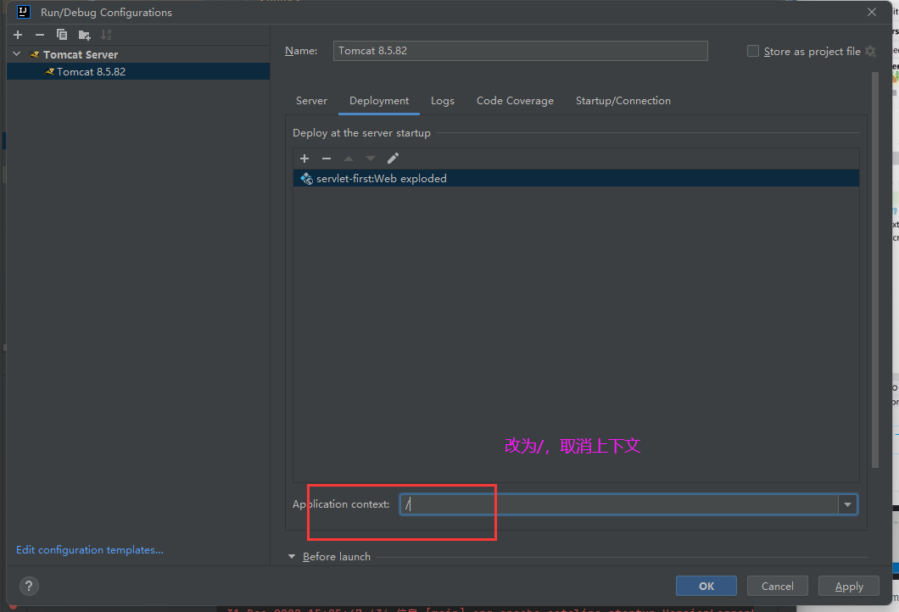
Task: Expand the Before launch section
Action: 292,557
